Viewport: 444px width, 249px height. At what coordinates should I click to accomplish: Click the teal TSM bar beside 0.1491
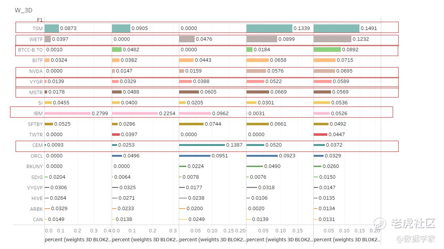click(x=336, y=28)
